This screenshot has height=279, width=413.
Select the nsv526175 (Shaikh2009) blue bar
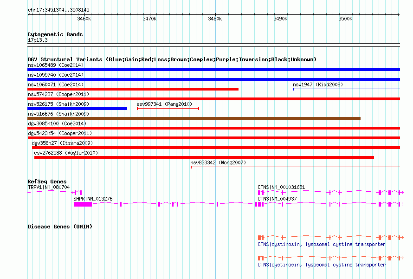pyautogui.click(x=77, y=109)
